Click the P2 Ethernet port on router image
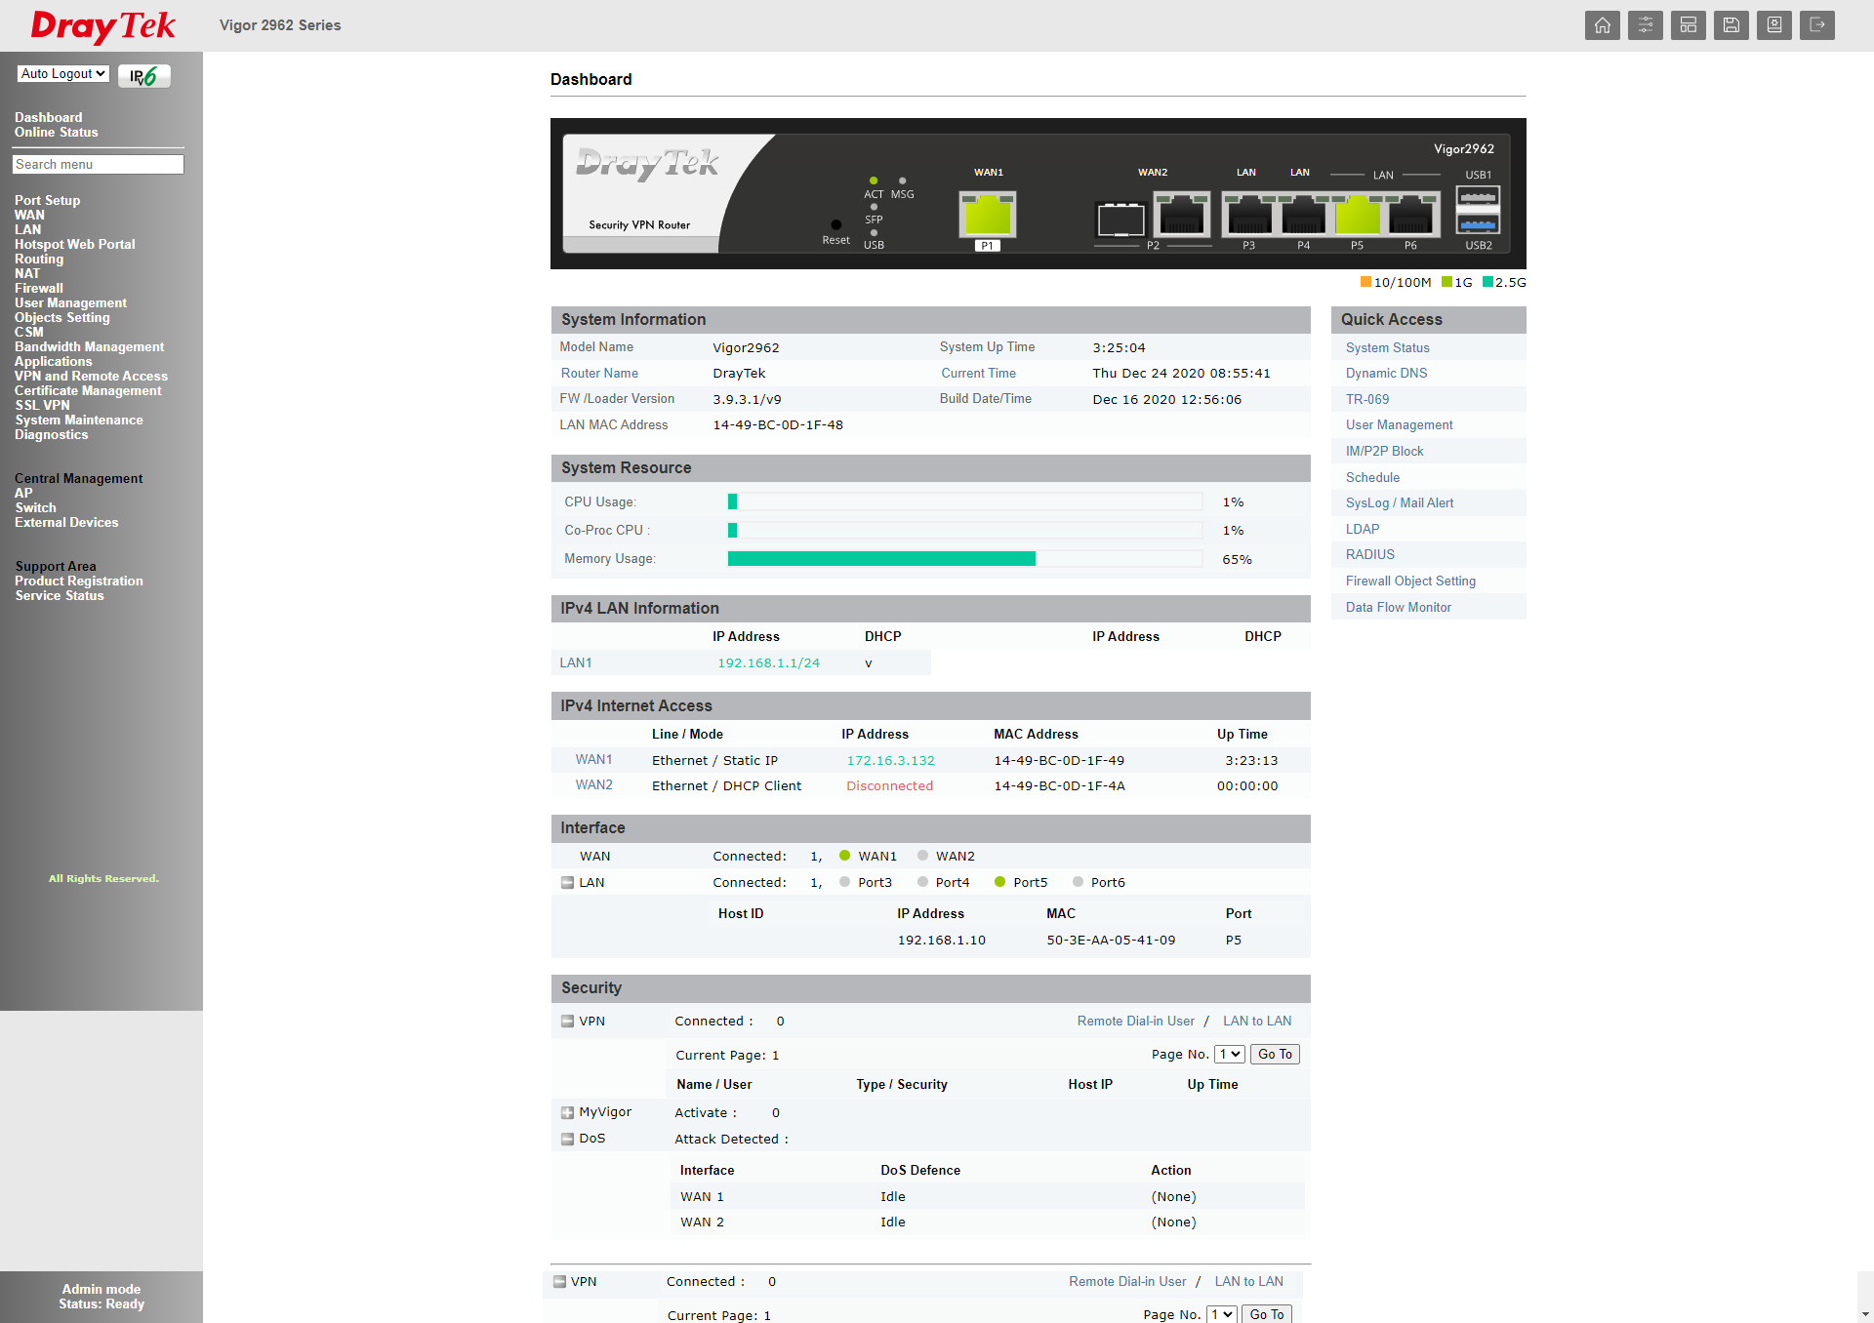The image size is (1874, 1323). click(x=1182, y=214)
